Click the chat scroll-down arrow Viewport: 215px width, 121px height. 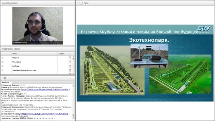pos(73,118)
